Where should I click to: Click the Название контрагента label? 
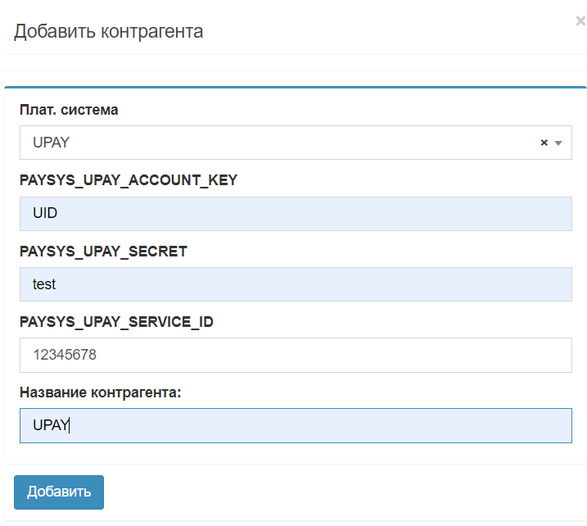(100, 392)
